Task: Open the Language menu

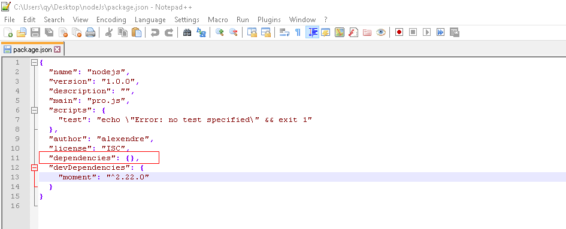Action: [150, 20]
